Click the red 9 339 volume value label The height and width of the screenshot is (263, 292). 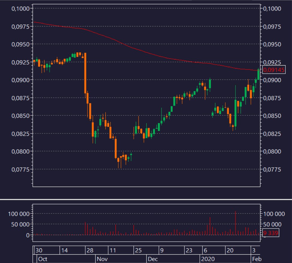pos(271,233)
